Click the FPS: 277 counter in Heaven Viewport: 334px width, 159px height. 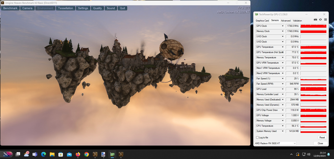point(244,8)
